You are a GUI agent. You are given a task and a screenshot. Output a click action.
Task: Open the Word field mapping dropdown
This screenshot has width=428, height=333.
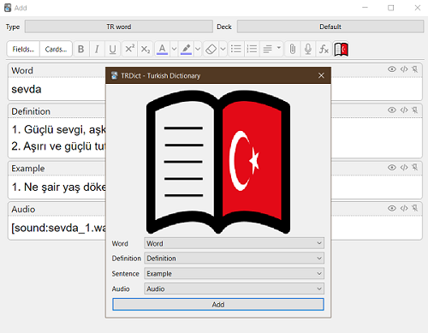[234, 243]
